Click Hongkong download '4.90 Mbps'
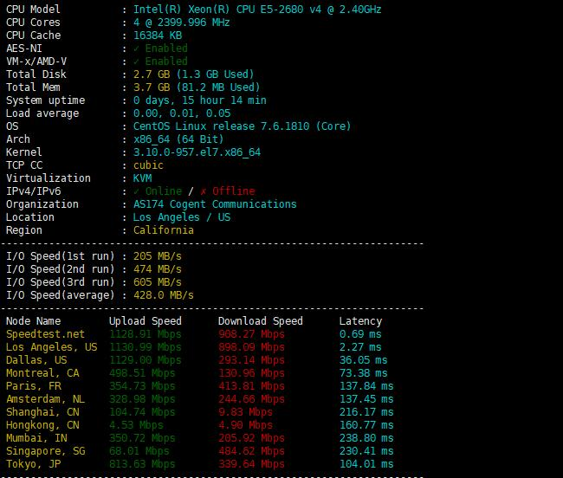Screen dimensions: 563x478 (x=245, y=425)
